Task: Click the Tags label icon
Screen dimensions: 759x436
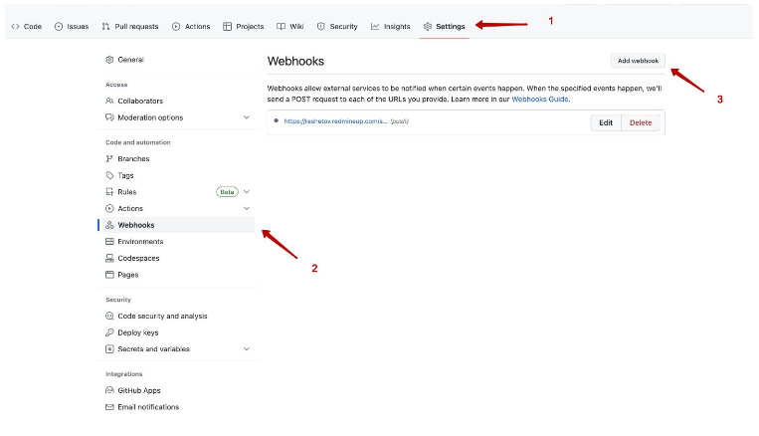Action: pyautogui.click(x=109, y=175)
